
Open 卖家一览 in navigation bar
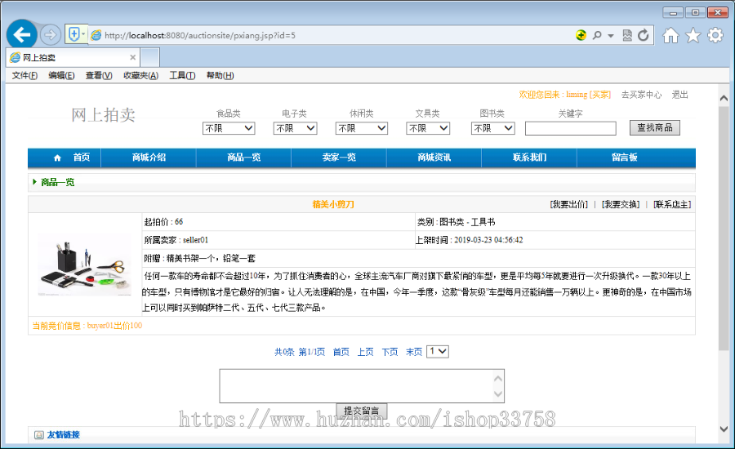339,158
